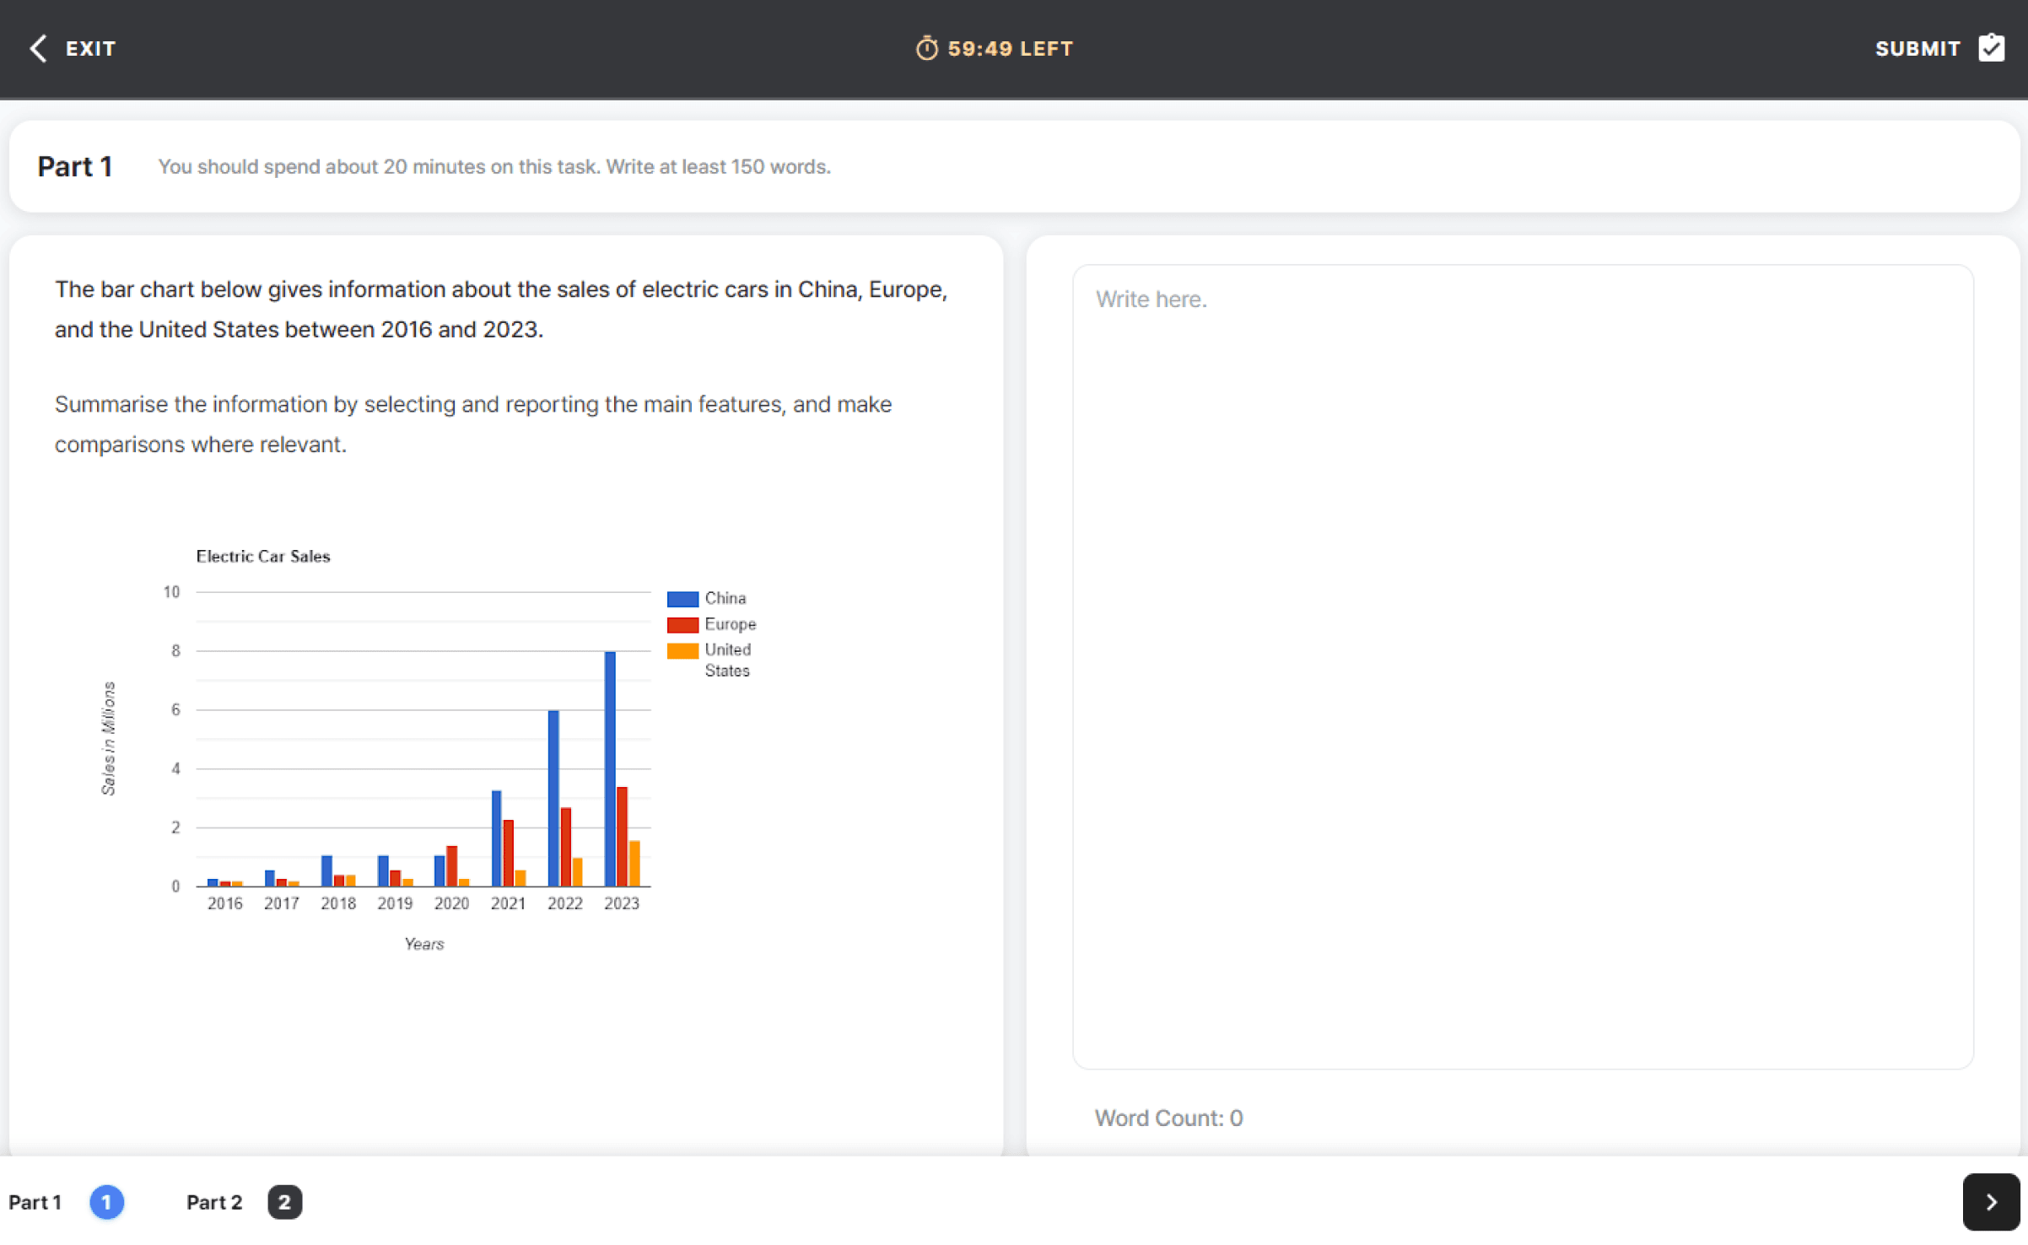Click the blue China legend swatch
The height and width of the screenshot is (1245, 2028).
pyautogui.click(x=682, y=599)
